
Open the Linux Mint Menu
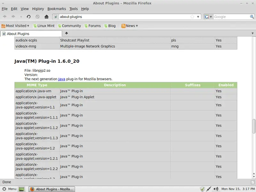coord(9,189)
